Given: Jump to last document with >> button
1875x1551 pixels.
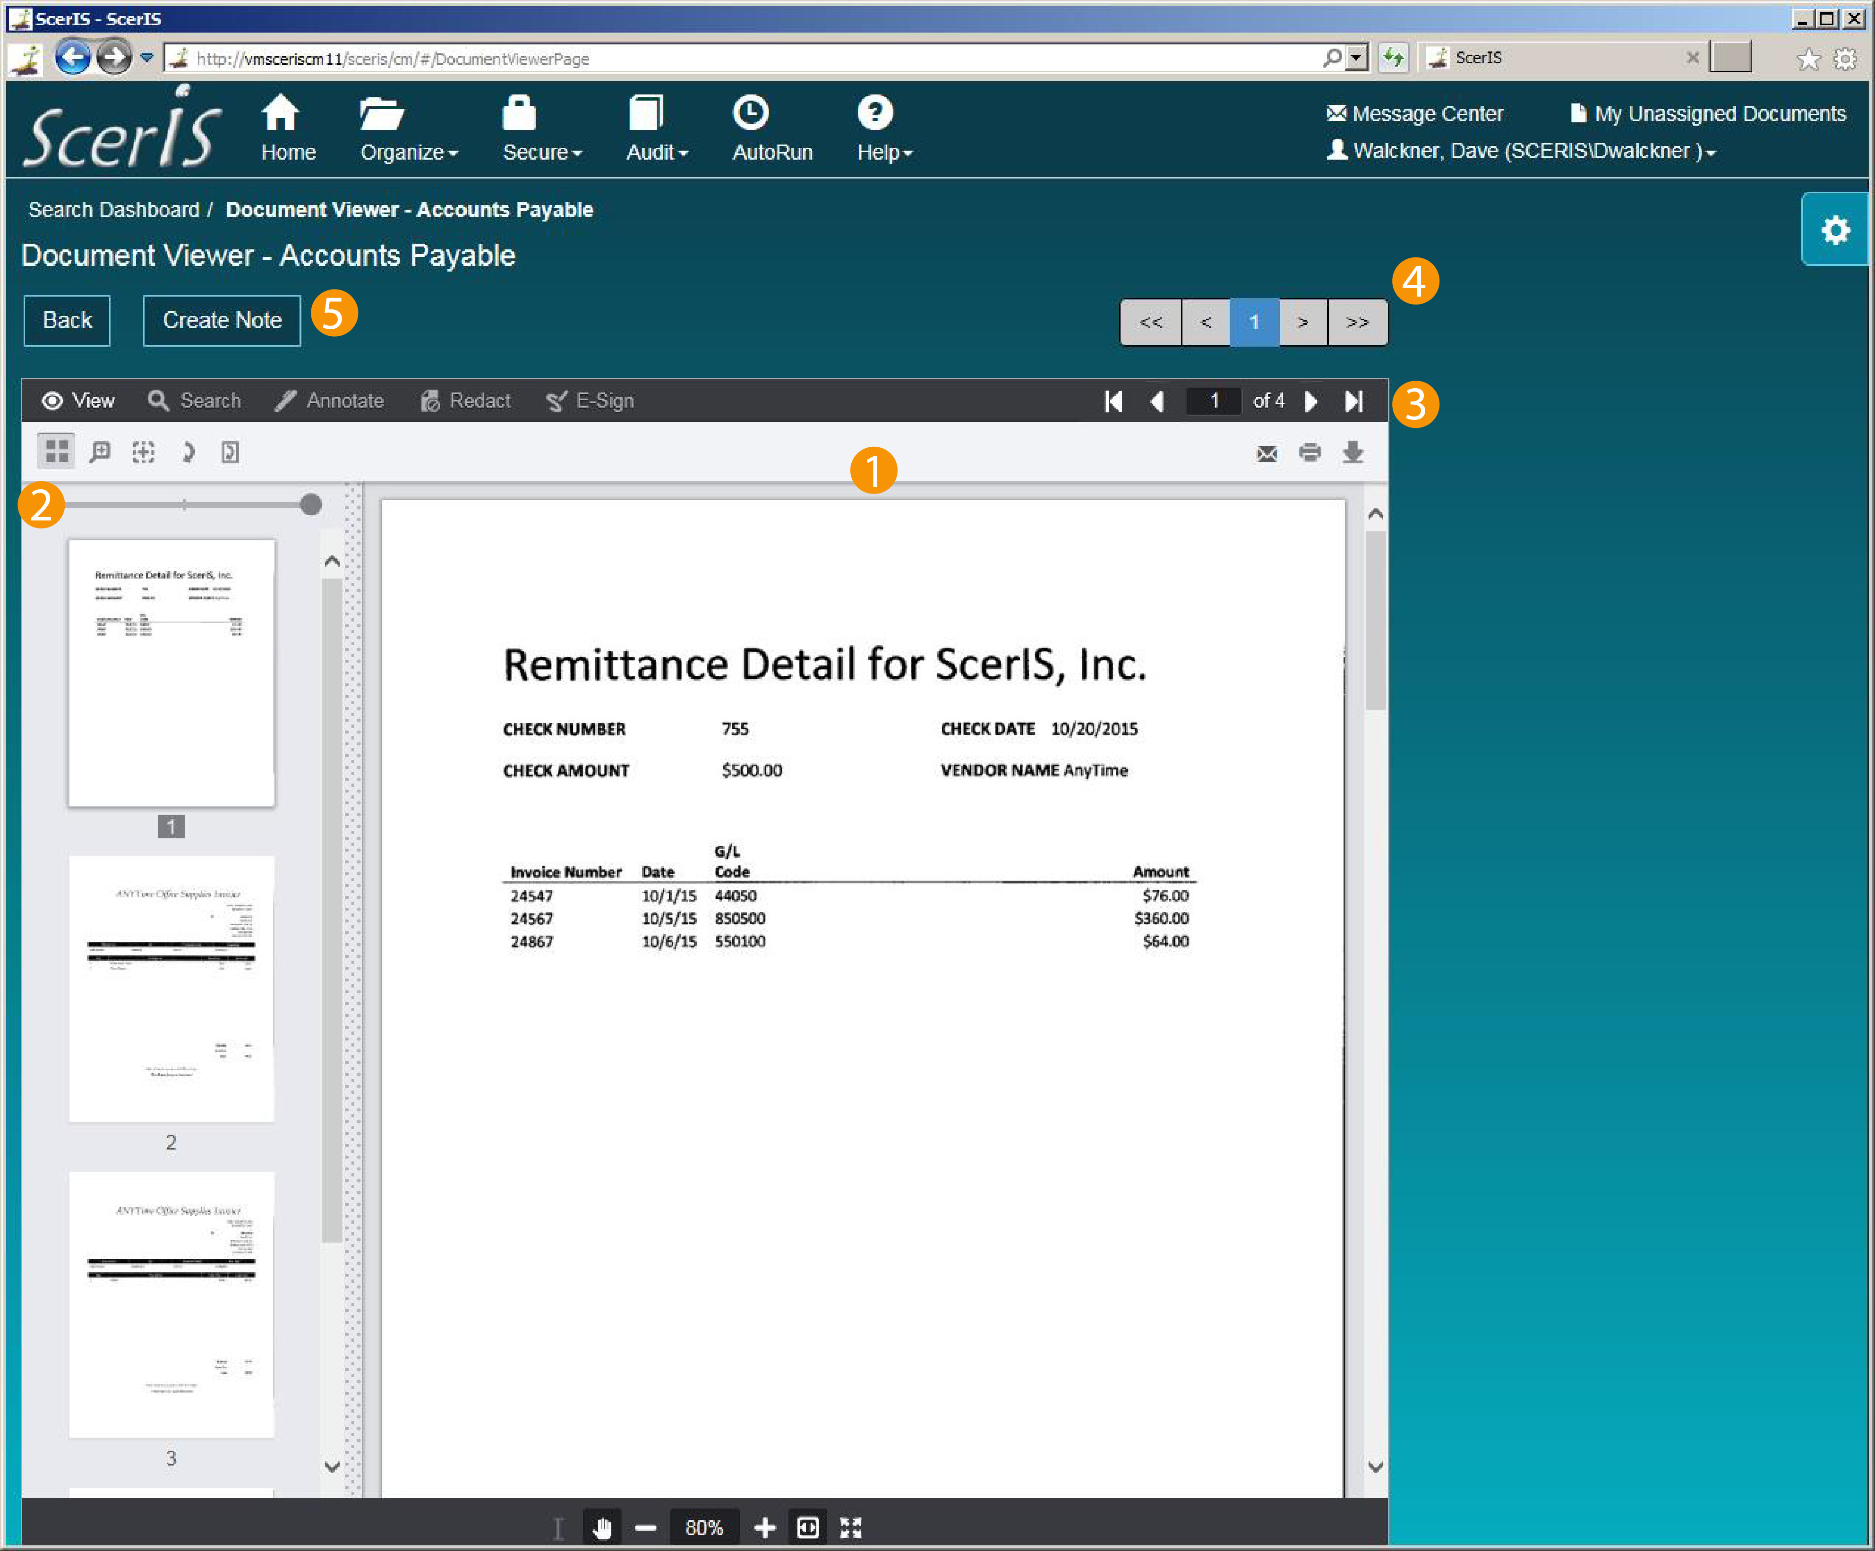Looking at the screenshot, I should (x=1357, y=322).
